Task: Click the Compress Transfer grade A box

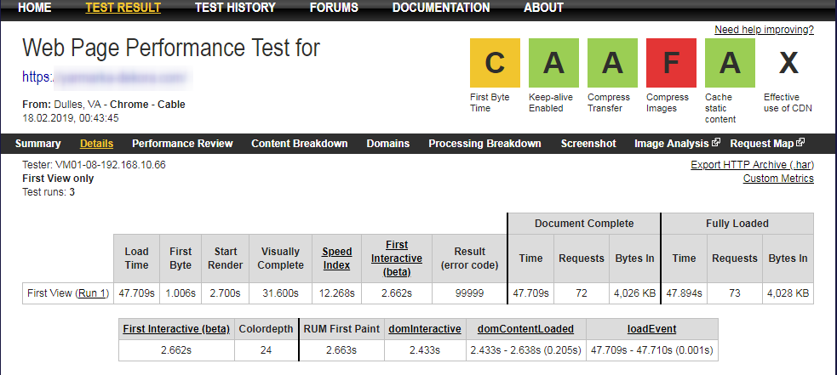Action: 613,64
